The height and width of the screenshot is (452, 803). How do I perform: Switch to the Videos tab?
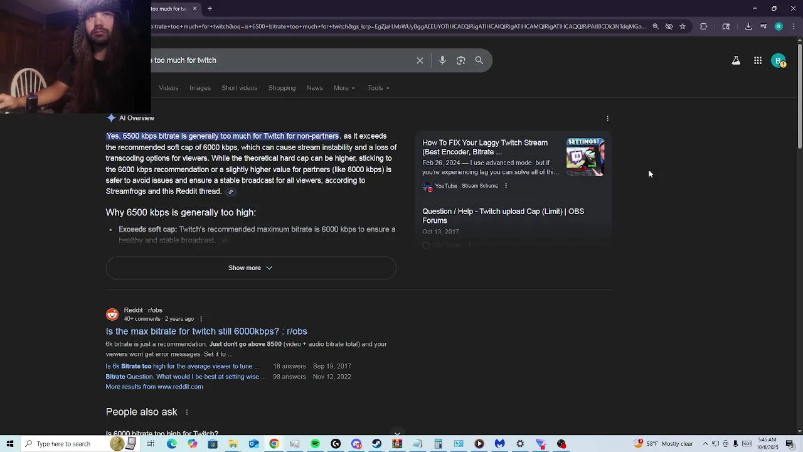(169, 88)
